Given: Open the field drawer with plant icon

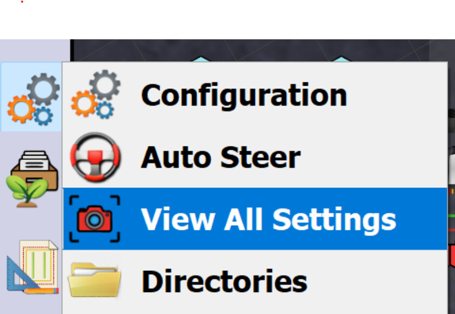Looking at the screenshot, I should (32, 179).
